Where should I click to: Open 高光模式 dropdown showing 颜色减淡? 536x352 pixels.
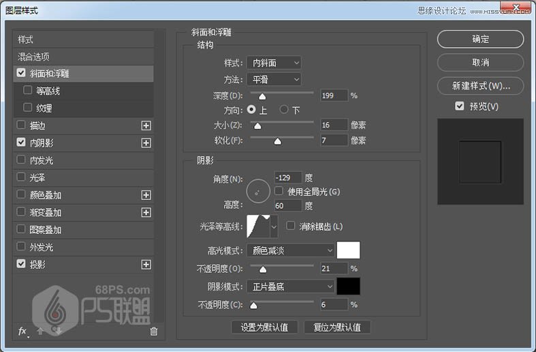290,250
